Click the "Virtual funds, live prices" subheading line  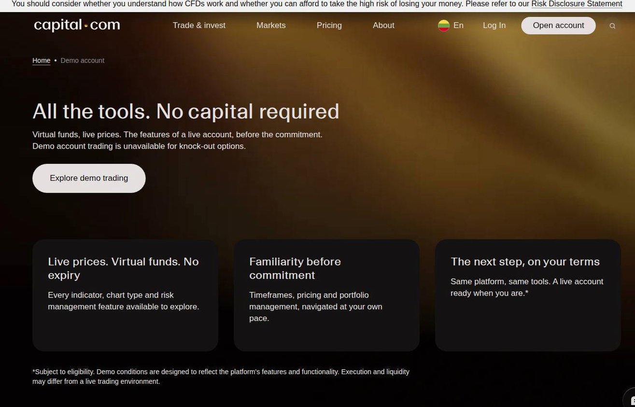click(x=177, y=135)
